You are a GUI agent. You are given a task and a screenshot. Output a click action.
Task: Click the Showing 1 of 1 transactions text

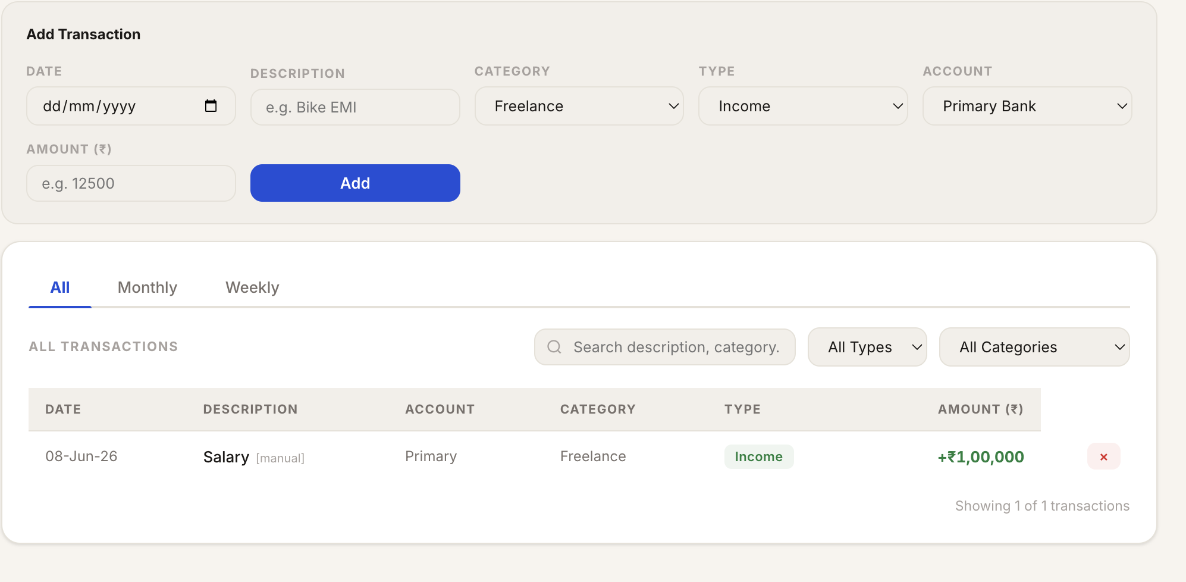point(1042,506)
